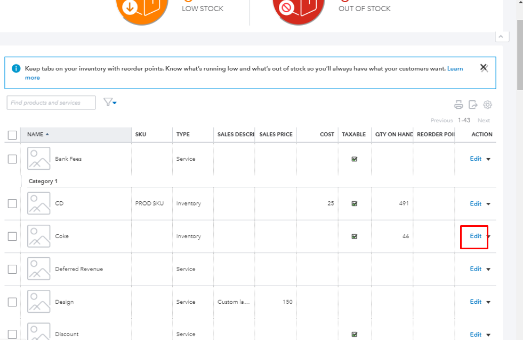Viewport: 523px width, 340px height.
Task: Click the Bank Fees image placeholder
Action: pos(39,159)
